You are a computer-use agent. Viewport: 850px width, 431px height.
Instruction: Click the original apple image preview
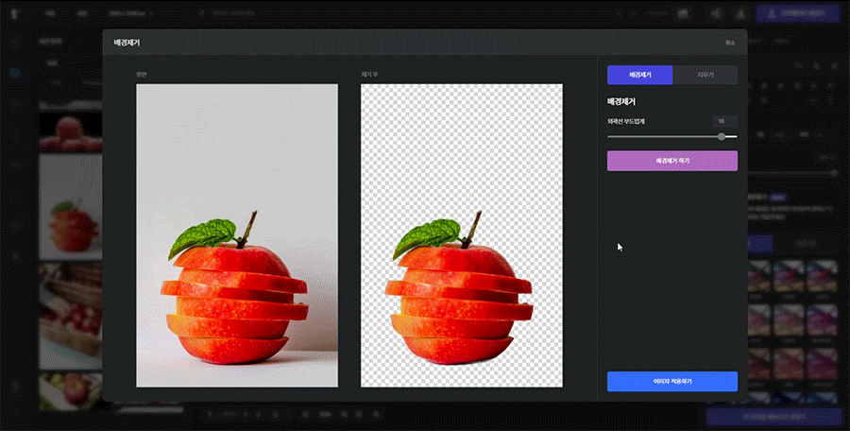point(236,234)
